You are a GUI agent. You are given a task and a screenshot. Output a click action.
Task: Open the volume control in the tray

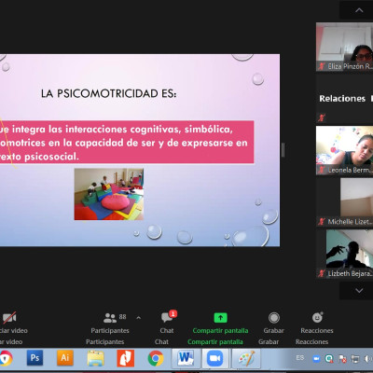(x=368, y=359)
